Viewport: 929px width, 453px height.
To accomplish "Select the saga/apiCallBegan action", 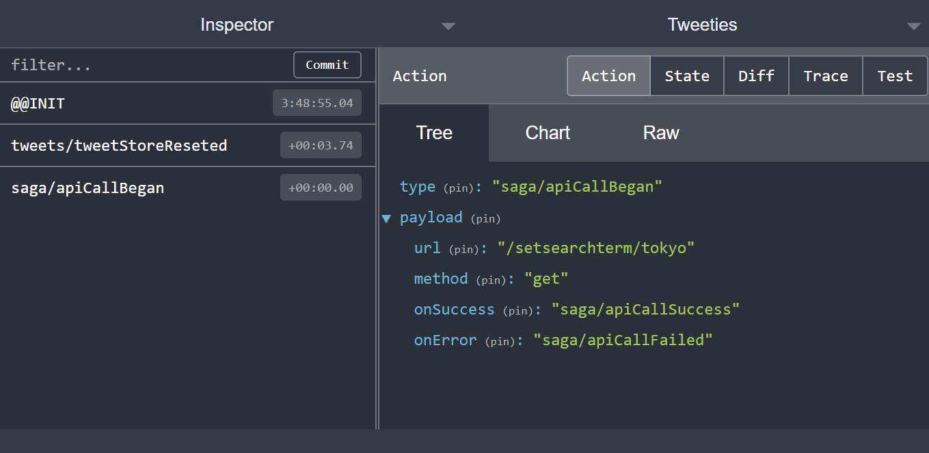I will [87, 187].
